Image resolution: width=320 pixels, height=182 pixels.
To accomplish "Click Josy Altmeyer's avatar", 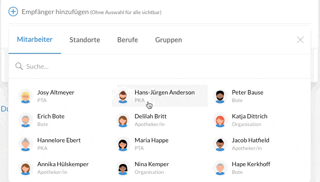I will pos(26,96).
